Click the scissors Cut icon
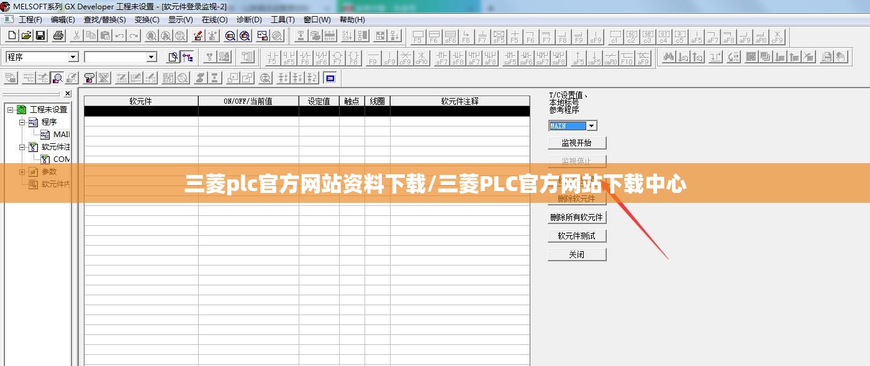This screenshot has width=870, height=366. click(x=76, y=35)
